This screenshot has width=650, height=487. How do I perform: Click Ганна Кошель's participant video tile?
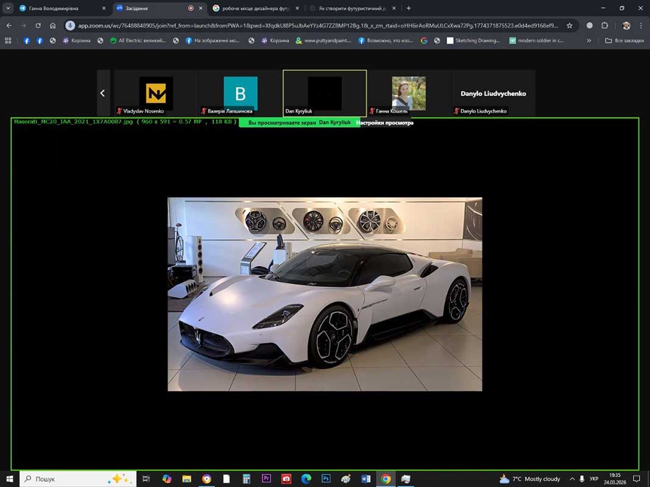[409, 93]
